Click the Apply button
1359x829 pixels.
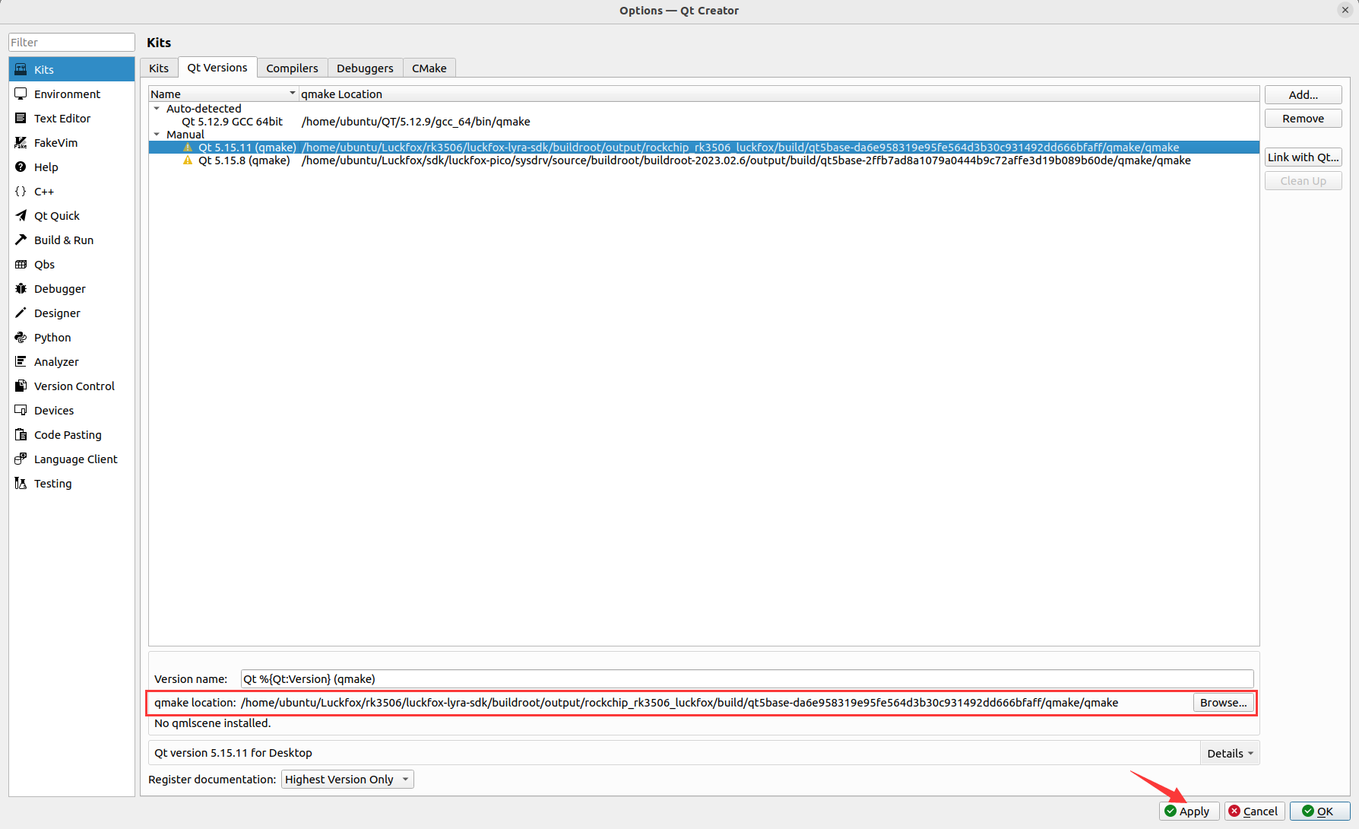pos(1189,812)
